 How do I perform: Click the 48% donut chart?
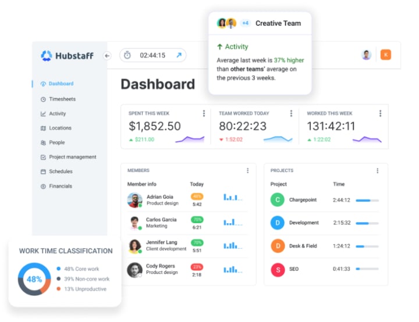click(x=34, y=279)
